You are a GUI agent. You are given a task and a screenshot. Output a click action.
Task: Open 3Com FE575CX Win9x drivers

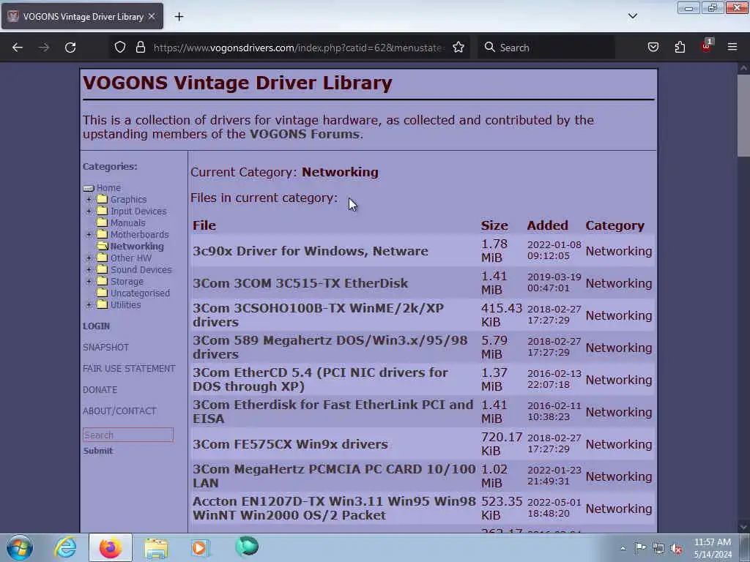(x=290, y=444)
